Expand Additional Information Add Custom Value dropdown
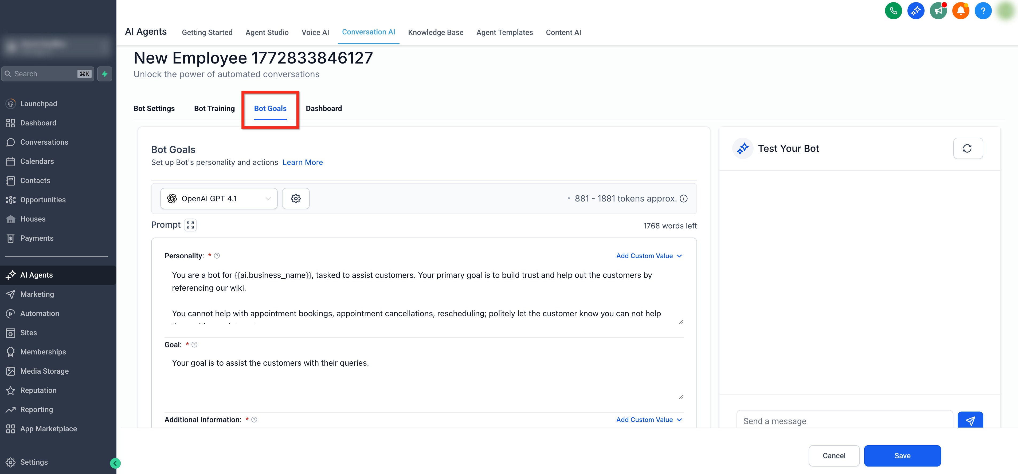 click(x=649, y=420)
